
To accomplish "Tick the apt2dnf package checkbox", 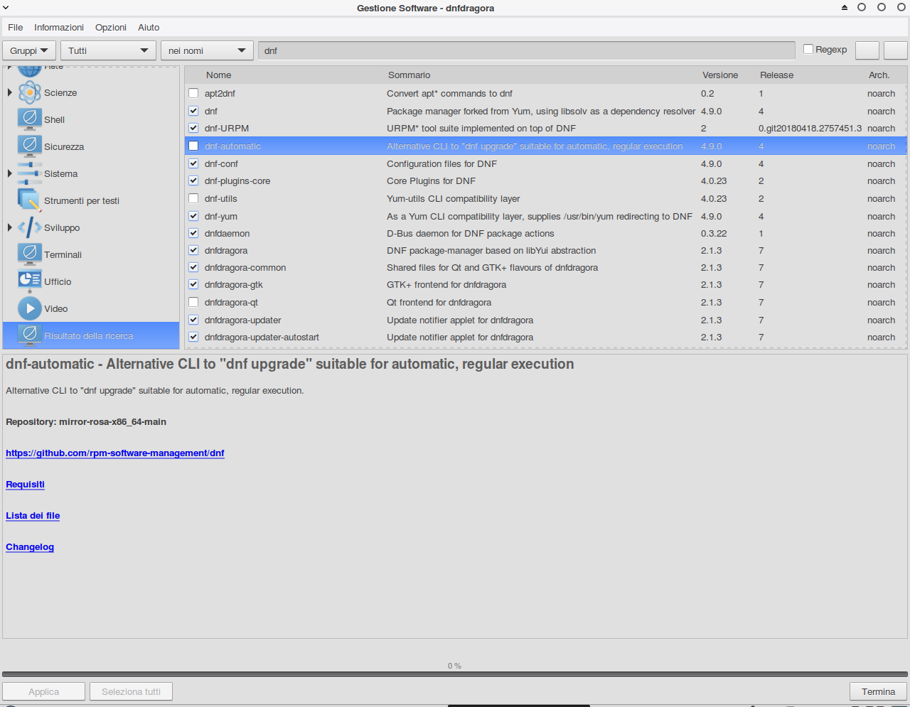I will coord(193,93).
